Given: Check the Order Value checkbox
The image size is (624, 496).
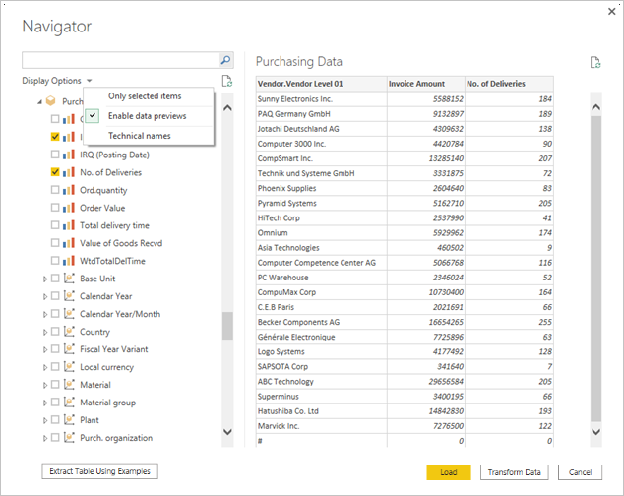Looking at the screenshot, I should 55,207.
